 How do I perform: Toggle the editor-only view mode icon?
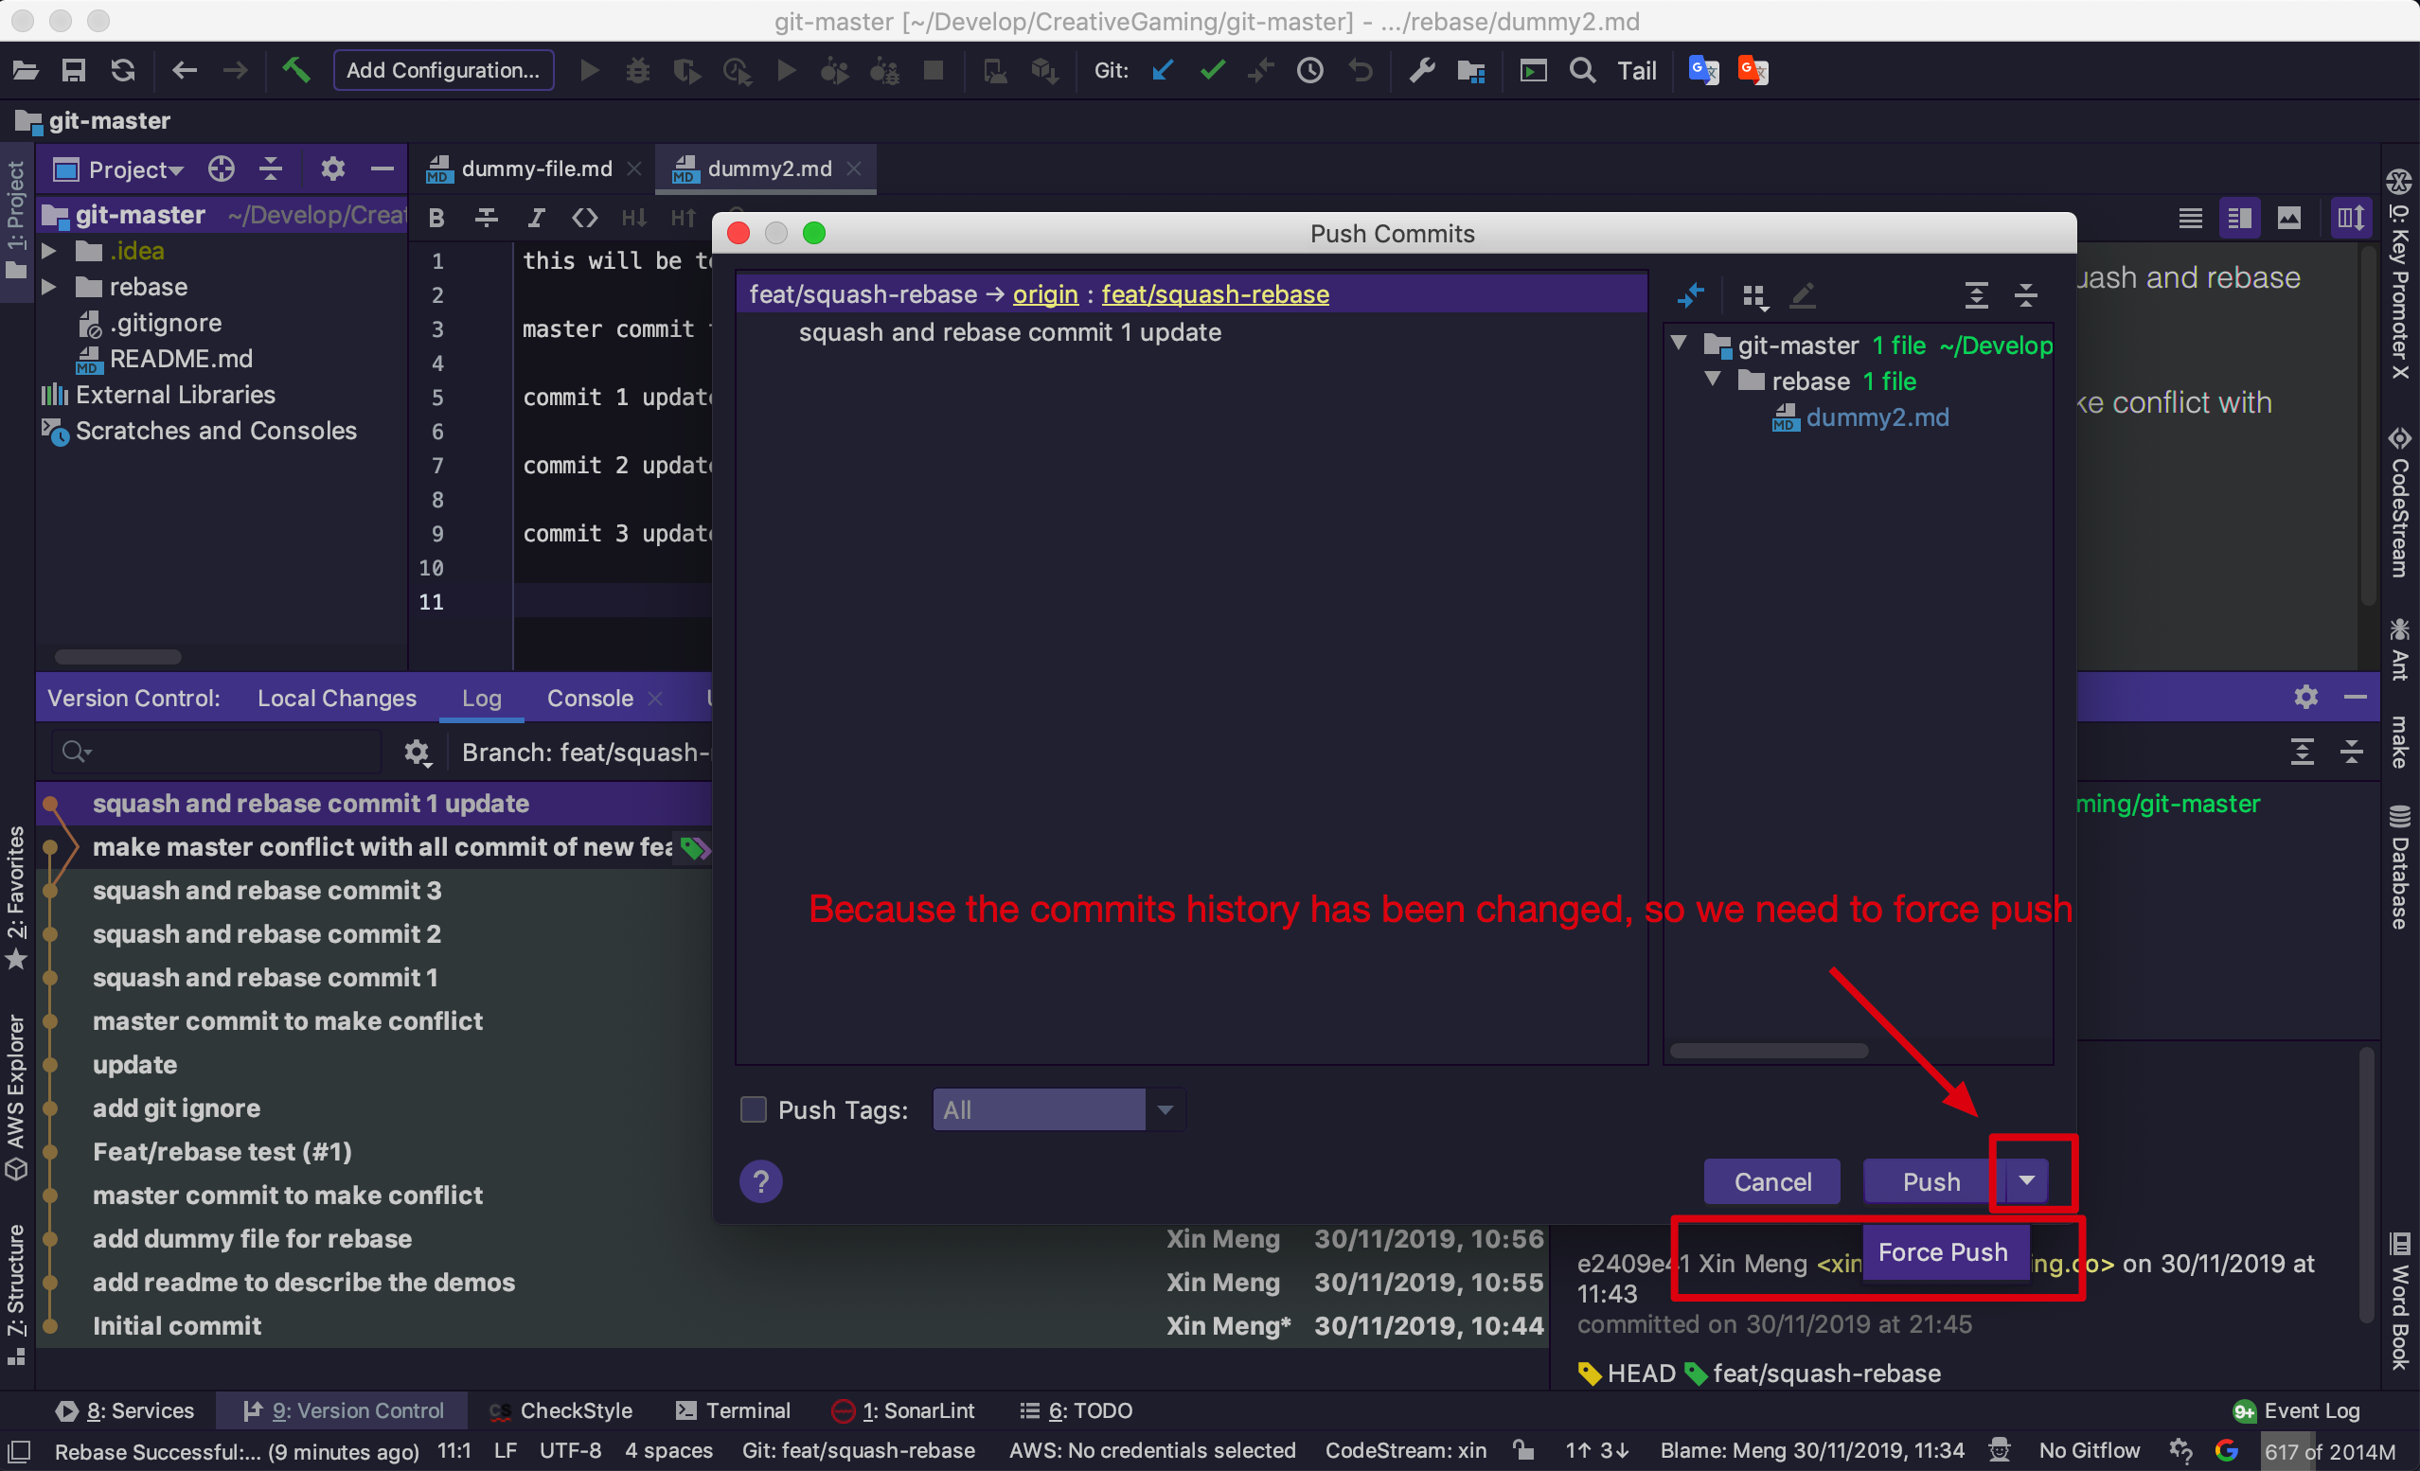coord(2190,218)
